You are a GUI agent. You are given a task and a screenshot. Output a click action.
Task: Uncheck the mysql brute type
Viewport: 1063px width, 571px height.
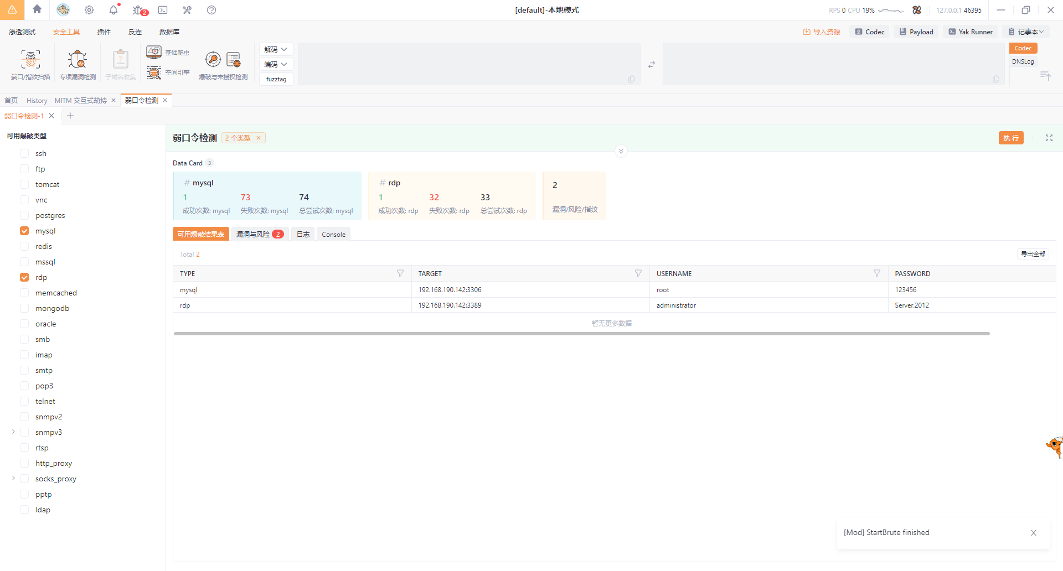24,231
